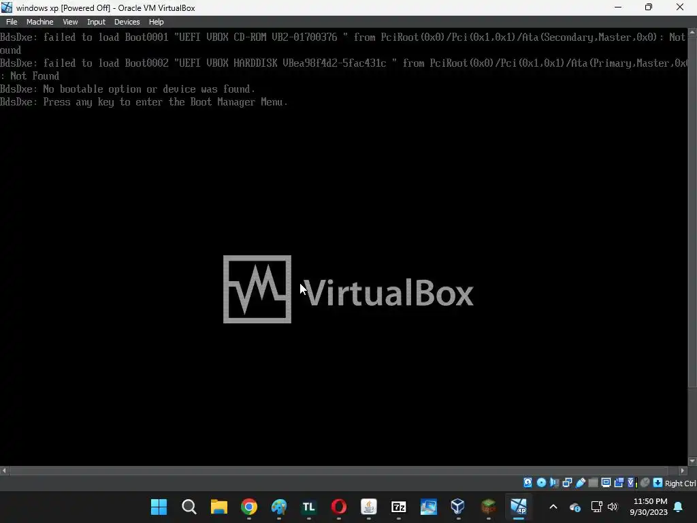Open the Input menu
Viewport: 697px width, 523px height.
coord(96,22)
